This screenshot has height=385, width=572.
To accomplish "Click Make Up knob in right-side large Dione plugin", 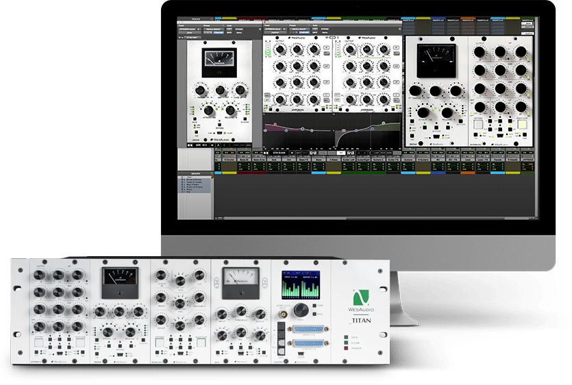I will pyautogui.click(x=456, y=90).
